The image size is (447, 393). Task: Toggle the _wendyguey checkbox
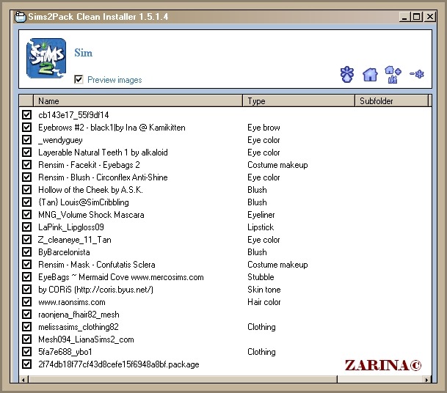pyautogui.click(x=27, y=140)
